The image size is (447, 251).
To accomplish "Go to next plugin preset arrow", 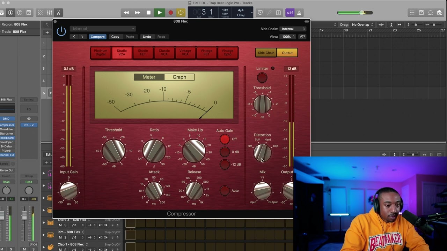I will [x=82, y=37].
